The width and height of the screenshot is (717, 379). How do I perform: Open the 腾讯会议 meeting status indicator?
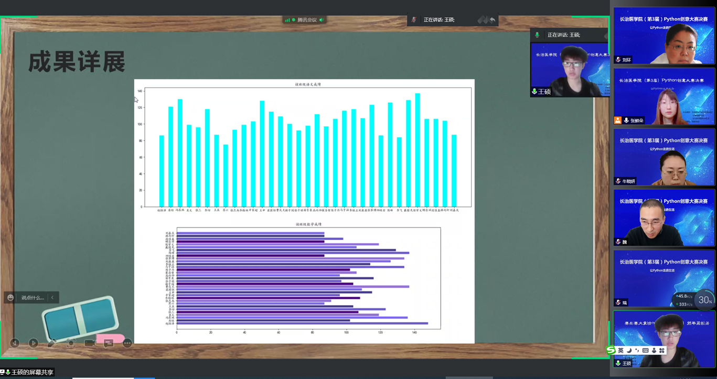[304, 20]
